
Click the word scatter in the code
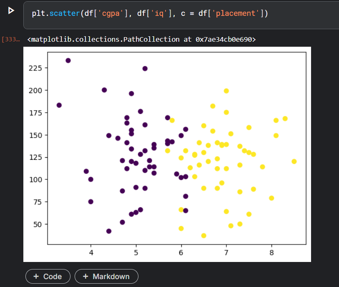[x=65, y=13]
